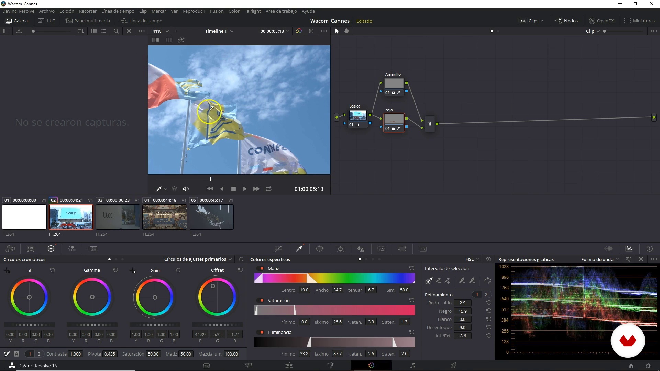Viewport: 660px width, 371px height.
Task: Open the Reproducir menu
Action: 194,11
